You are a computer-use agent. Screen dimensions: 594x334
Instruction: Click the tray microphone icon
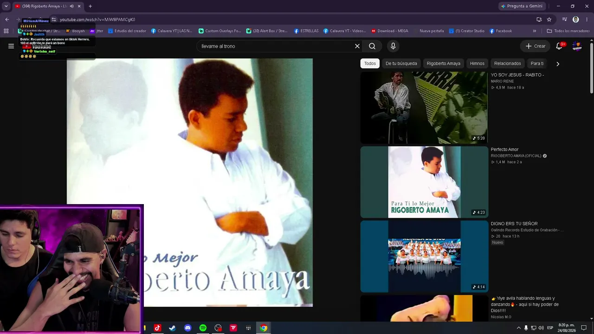click(x=526, y=328)
